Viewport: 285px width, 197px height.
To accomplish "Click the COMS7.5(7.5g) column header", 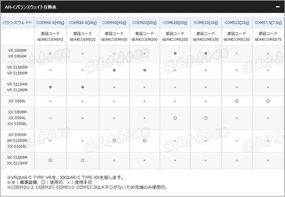I will 268,23.
